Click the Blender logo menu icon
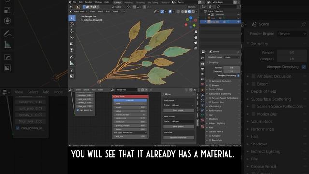This screenshot has height=174, width=309. [x=70, y=2]
